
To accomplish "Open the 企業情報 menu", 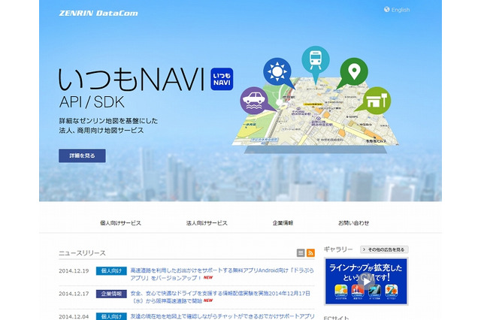I will point(283,223).
